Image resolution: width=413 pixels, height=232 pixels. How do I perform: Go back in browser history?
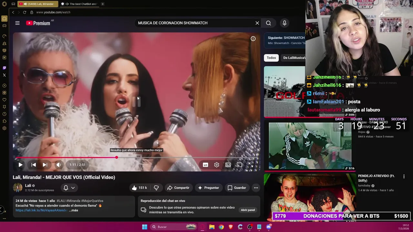click(13, 12)
